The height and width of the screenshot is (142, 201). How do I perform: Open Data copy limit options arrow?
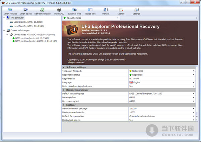pyautogui.click(x=194, y=97)
